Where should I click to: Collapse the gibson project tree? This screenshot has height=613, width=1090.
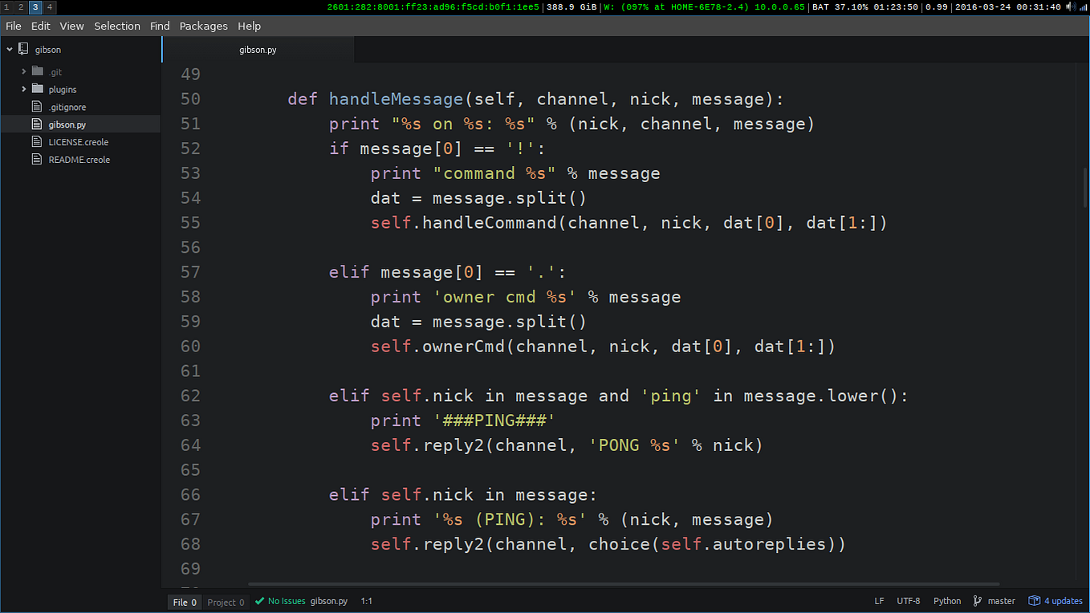(9, 49)
